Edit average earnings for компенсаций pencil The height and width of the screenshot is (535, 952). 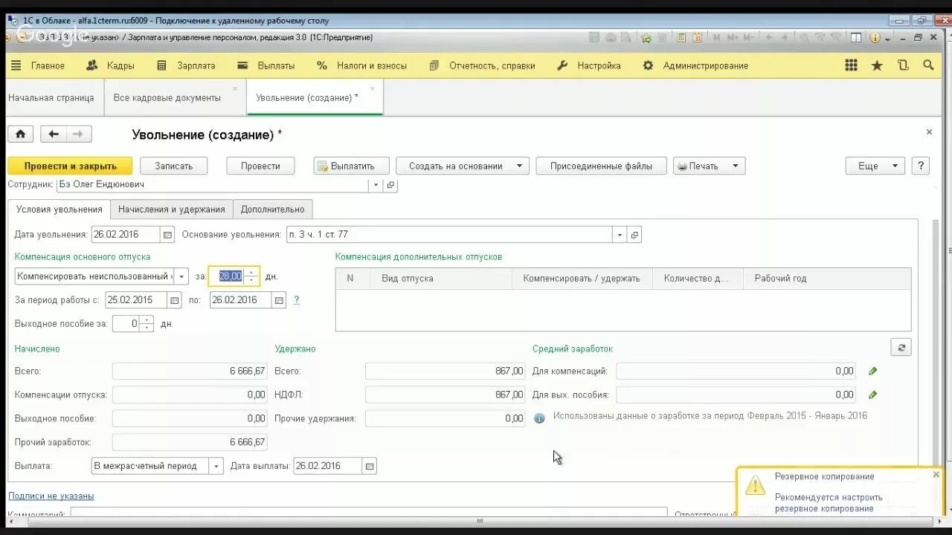[x=872, y=371]
